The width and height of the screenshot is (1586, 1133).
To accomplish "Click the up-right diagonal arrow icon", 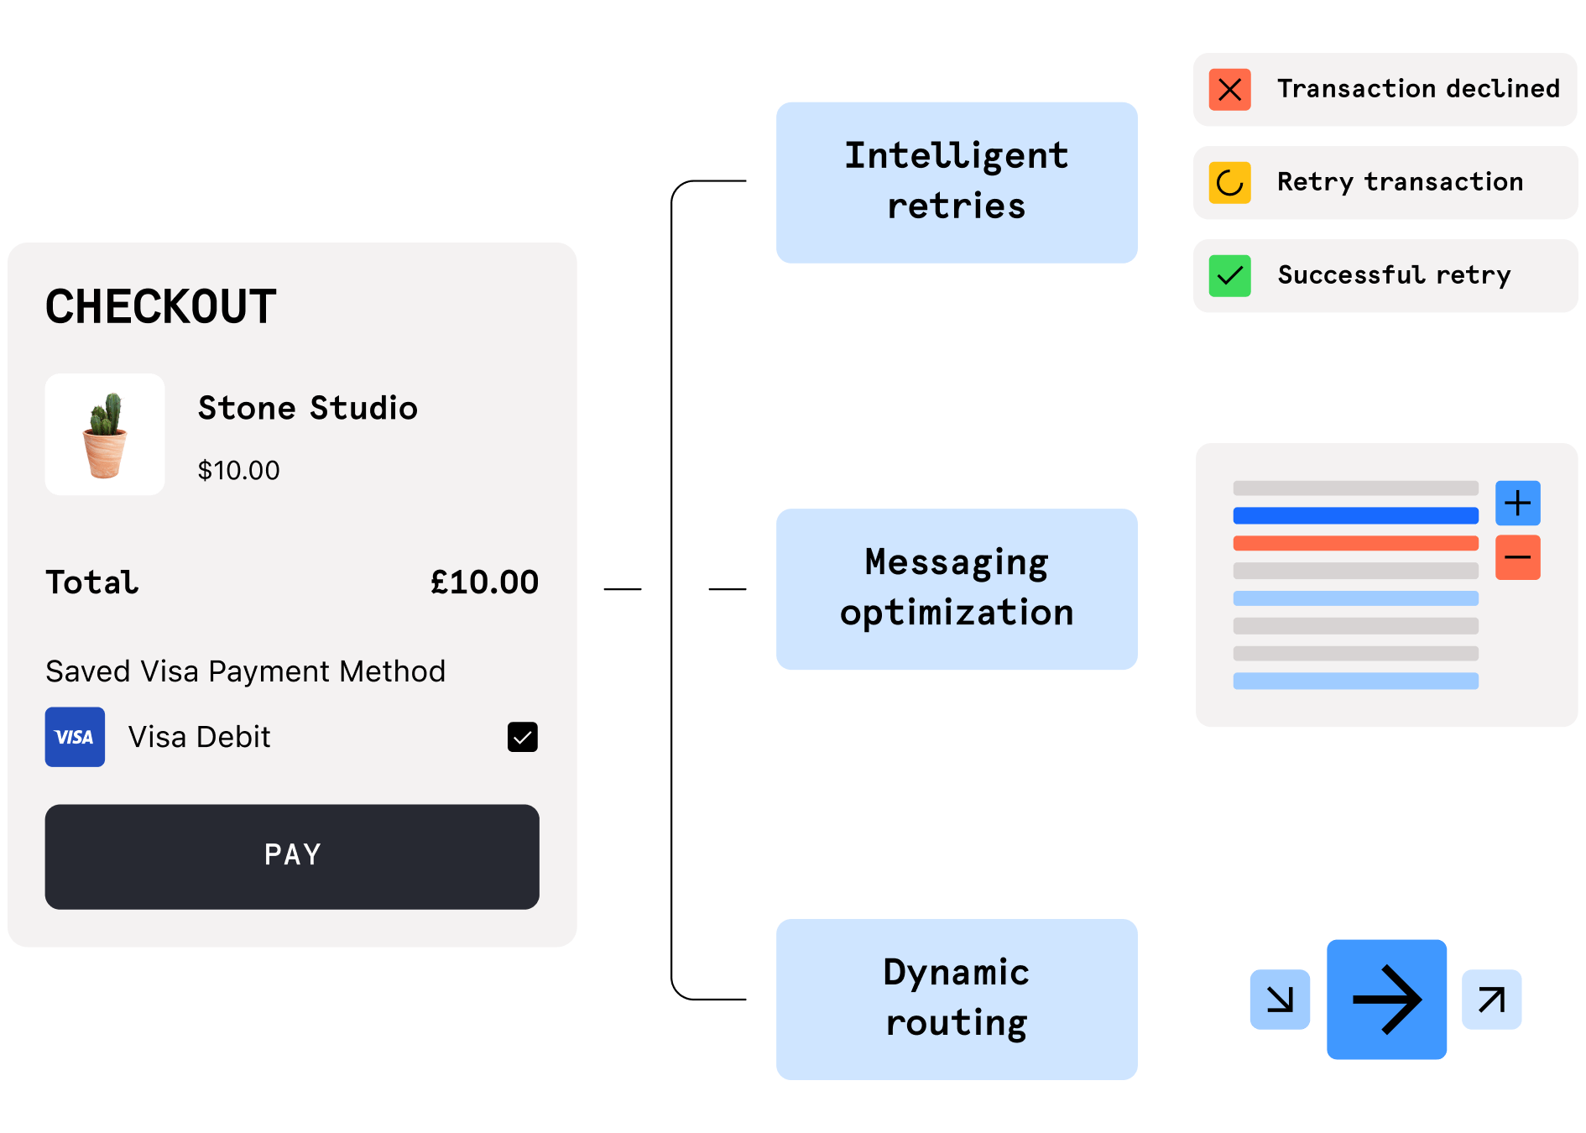I will pos(1491,1000).
